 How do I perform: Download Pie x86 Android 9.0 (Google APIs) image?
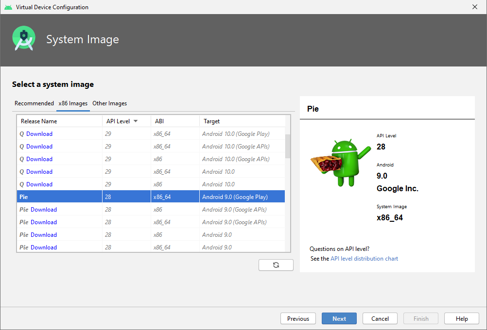pyautogui.click(x=43, y=210)
